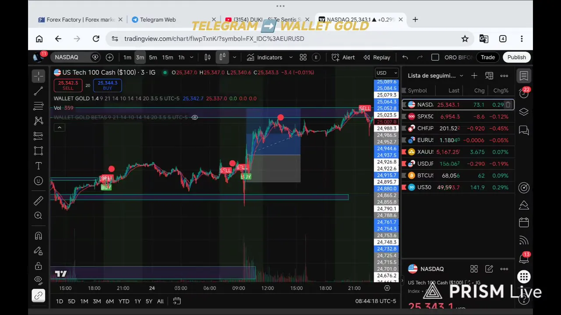Select the EURUSD watchlist row

click(458, 140)
